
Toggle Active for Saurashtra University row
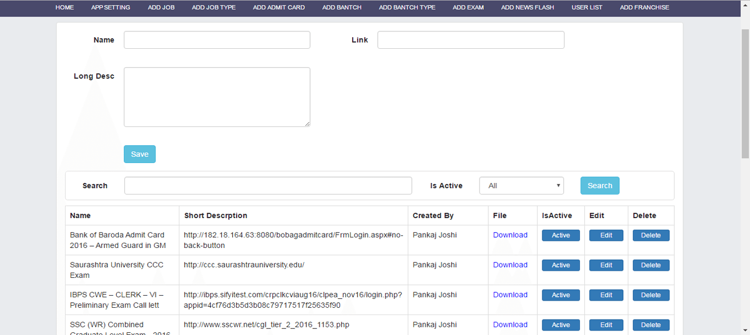(x=561, y=265)
